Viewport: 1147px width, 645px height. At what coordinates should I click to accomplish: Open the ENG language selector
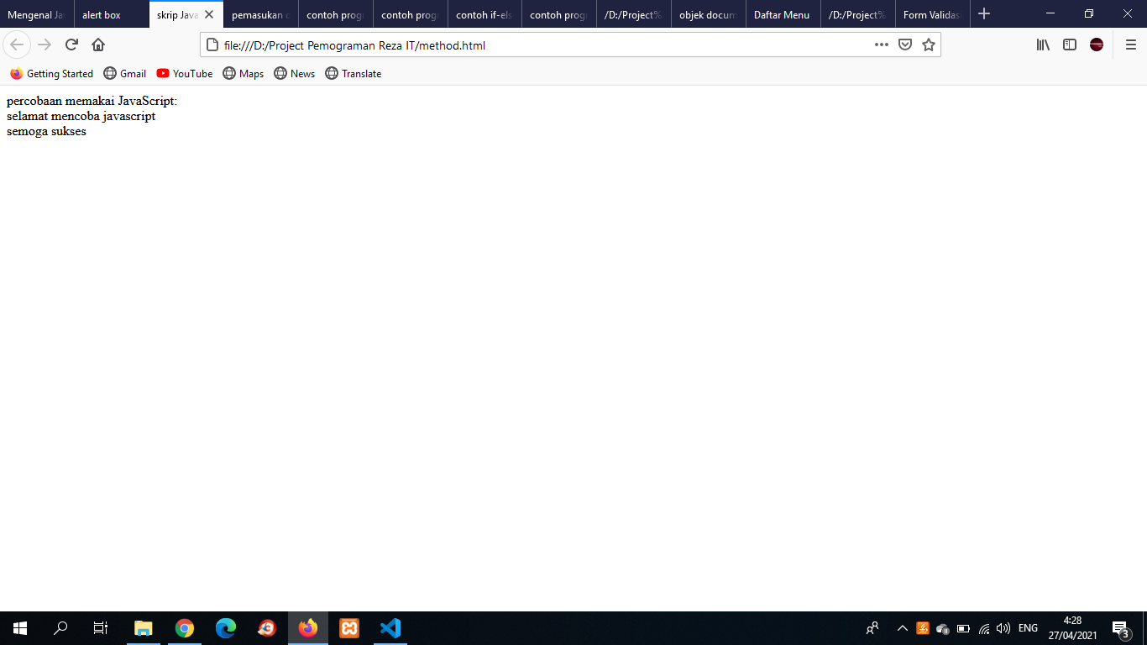click(1028, 628)
